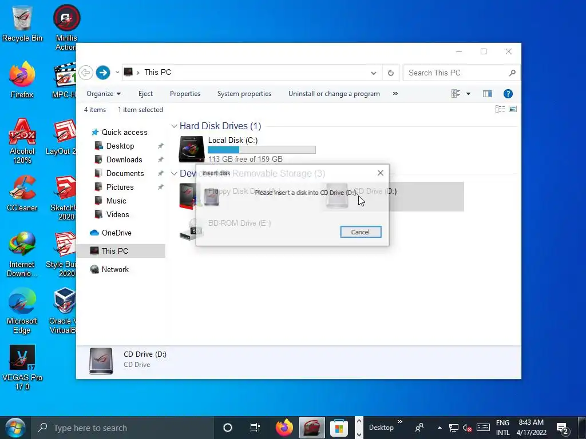The width and height of the screenshot is (586, 439).
Task: Open Task View on the taskbar
Action: pos(255,428)
